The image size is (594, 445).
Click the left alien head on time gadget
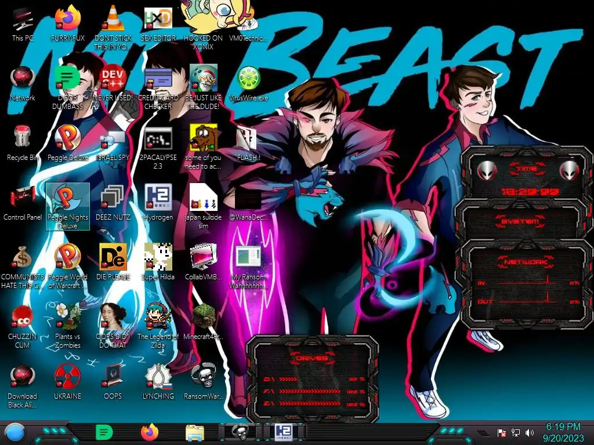(487, 171)
